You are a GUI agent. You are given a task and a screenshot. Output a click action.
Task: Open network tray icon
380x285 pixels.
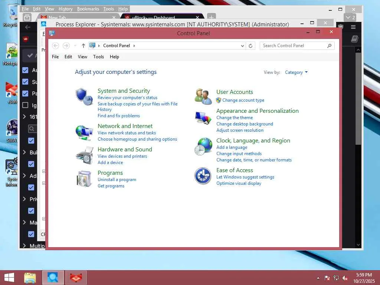tap(336, 278)
